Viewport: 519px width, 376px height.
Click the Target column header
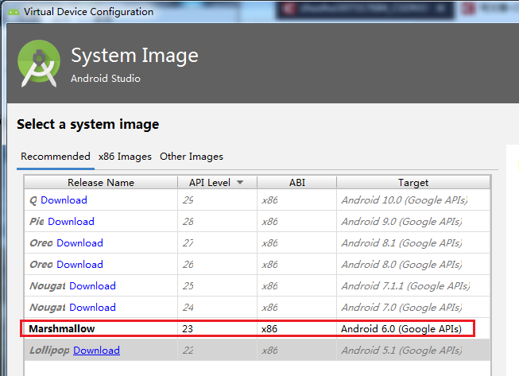tap(413, 182)
